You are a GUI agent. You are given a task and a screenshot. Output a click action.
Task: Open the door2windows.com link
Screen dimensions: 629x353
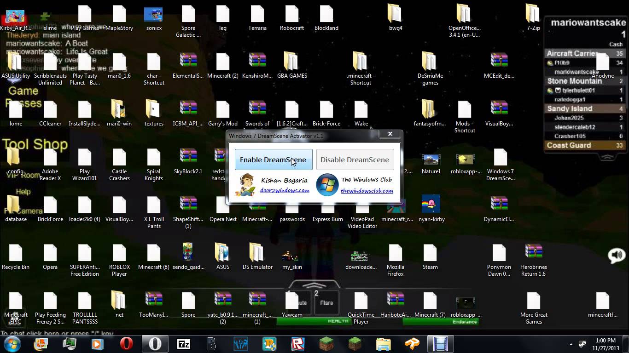(x=285, y=190)
